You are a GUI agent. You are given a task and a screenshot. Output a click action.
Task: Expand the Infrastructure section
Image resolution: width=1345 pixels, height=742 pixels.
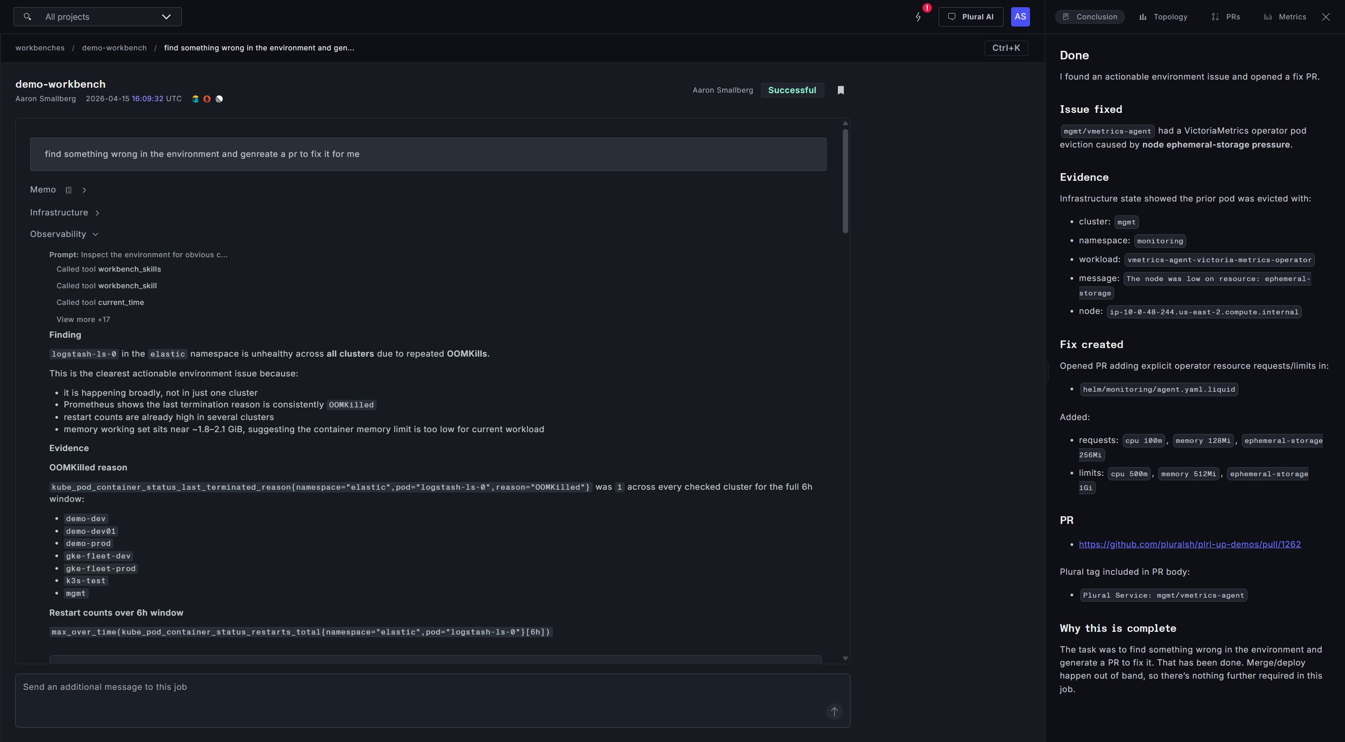point(97,213)
